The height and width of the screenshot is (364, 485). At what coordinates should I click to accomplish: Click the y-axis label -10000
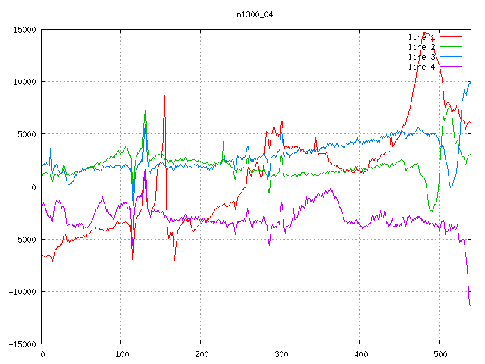click(x=22, y=292)
